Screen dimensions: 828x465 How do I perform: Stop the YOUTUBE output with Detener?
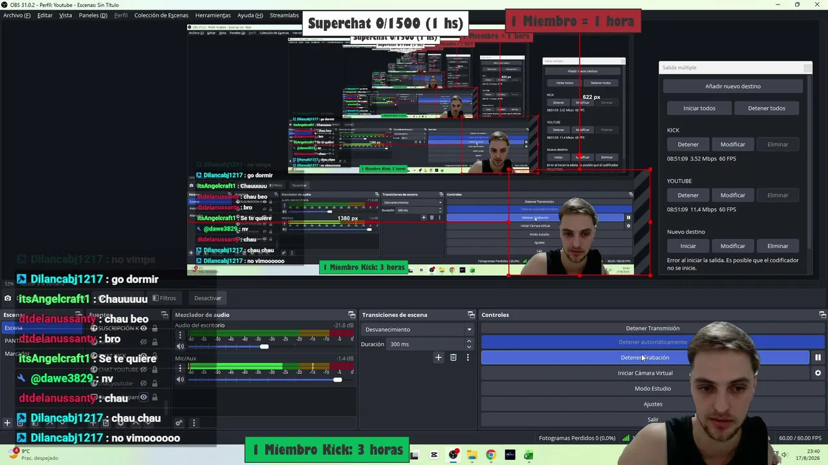coord(688,195)
